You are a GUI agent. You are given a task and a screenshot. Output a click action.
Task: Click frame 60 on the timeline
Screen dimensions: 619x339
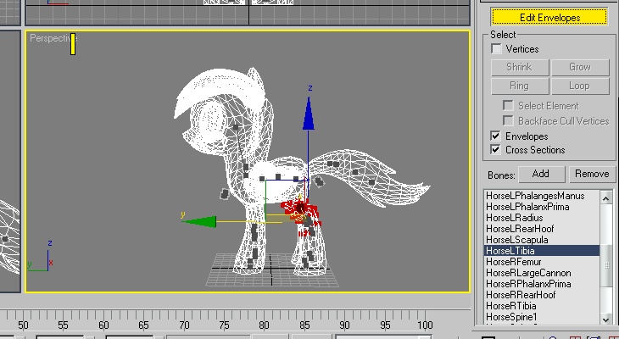coord(103,325)
